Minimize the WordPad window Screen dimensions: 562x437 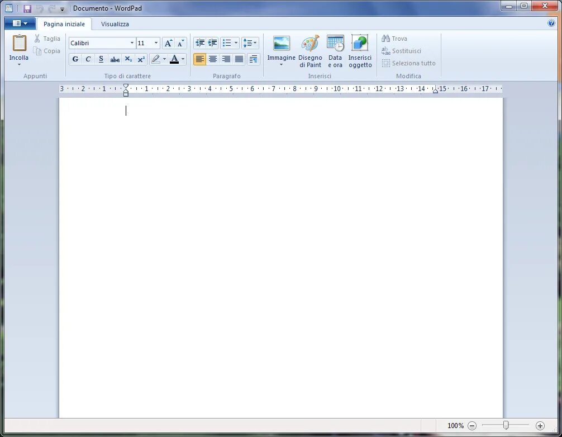pyautogui.click(x=508, y=6)
